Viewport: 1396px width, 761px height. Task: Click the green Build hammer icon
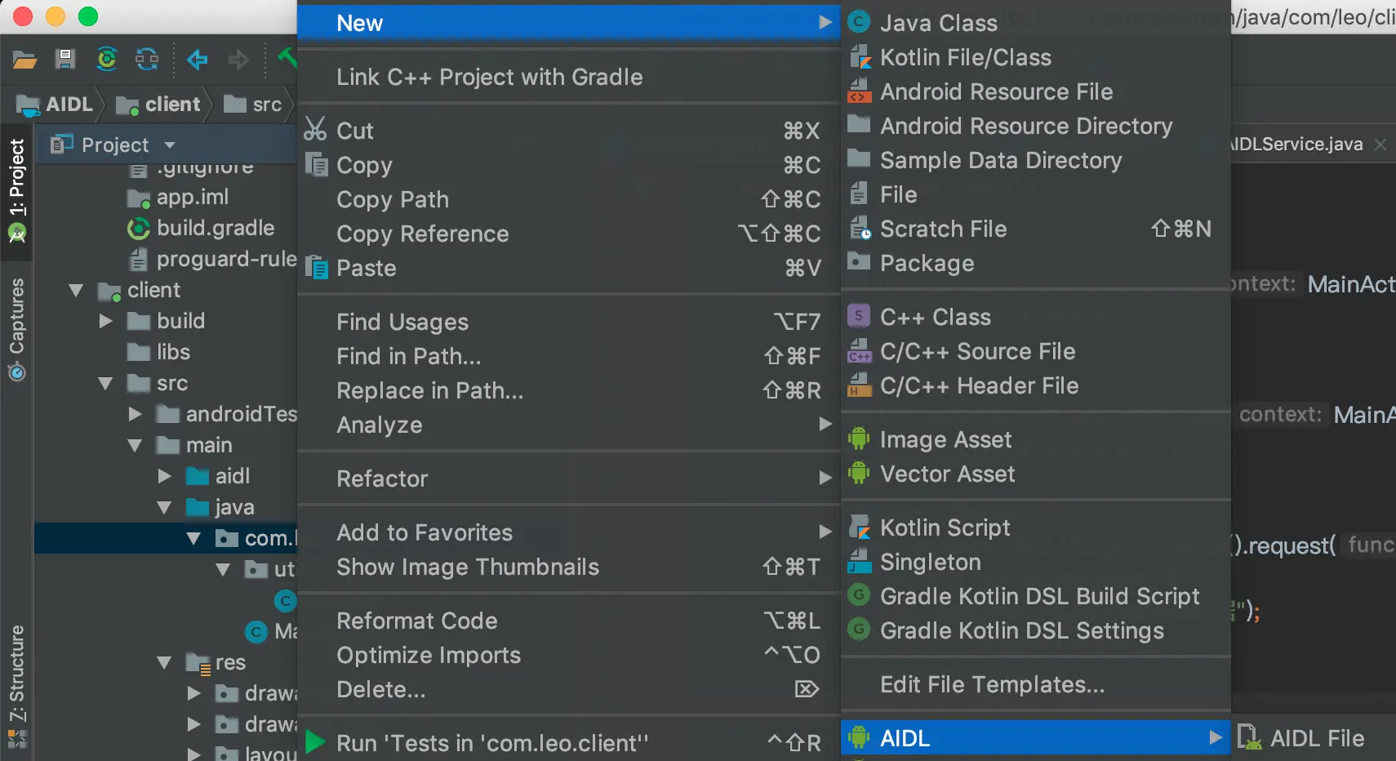[x=287, y=57]
